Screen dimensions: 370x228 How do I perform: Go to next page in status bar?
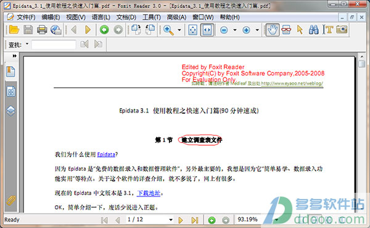[x=181, y=220]
